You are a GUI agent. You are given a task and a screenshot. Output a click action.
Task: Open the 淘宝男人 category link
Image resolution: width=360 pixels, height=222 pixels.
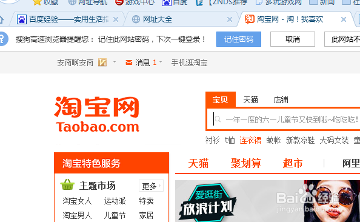coord(77,215)
